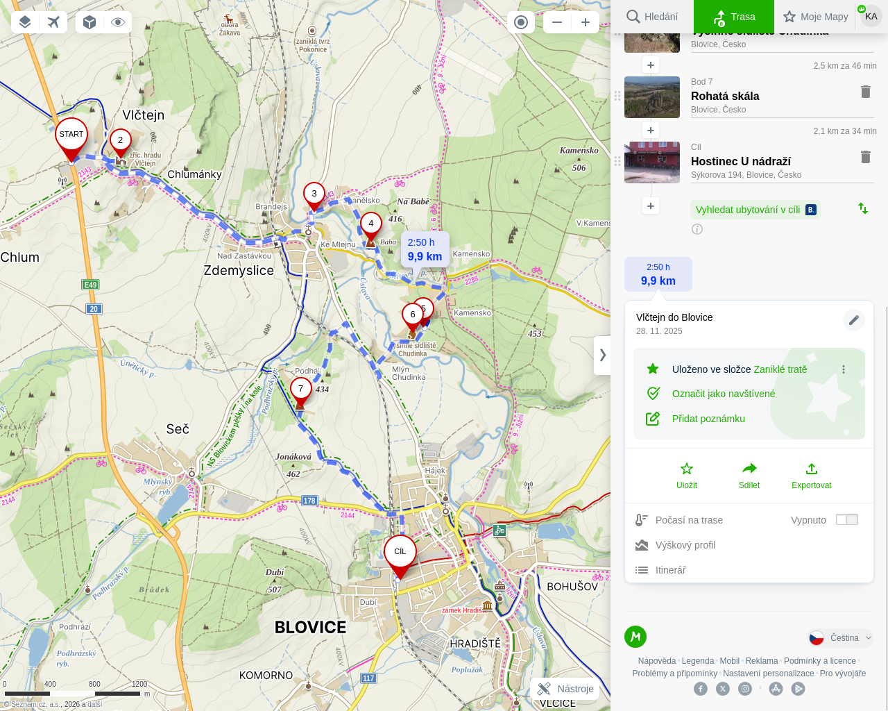Reverse route direction arrows

863,208
